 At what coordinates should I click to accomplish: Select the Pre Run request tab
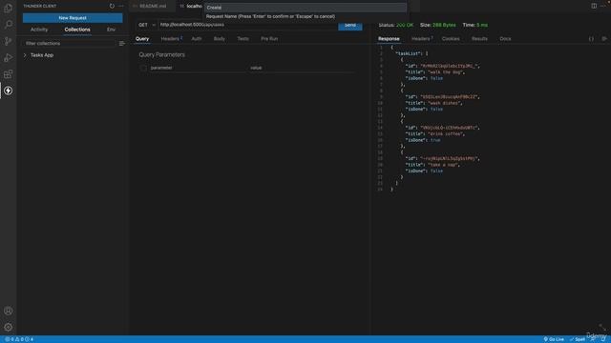pyautogui.click(x=269, y=39)
